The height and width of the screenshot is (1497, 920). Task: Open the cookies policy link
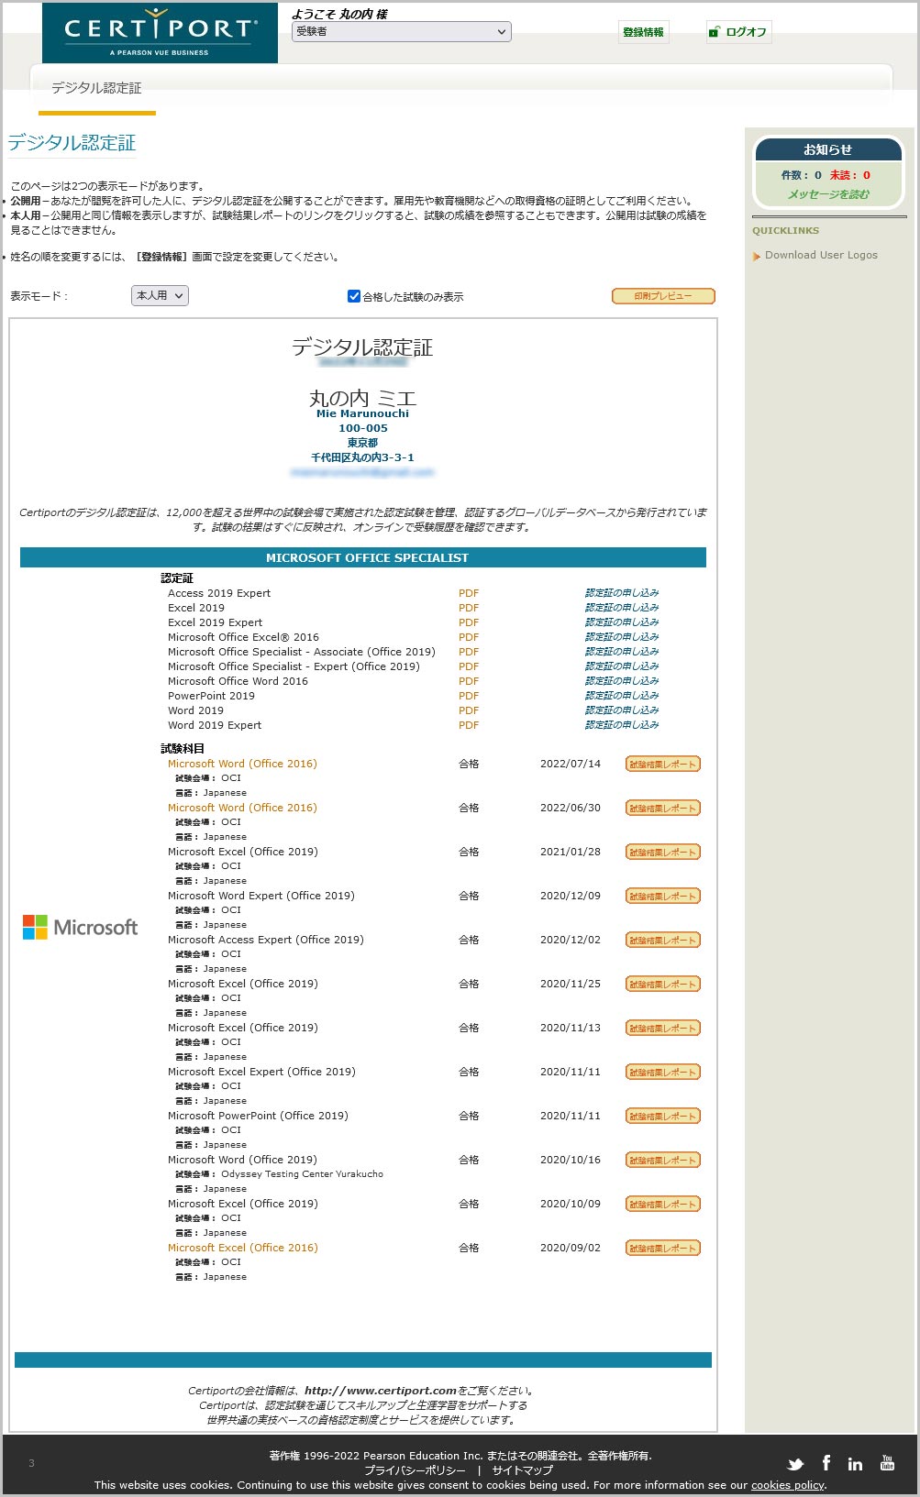pyautogui.click(x=787, y=1485)
